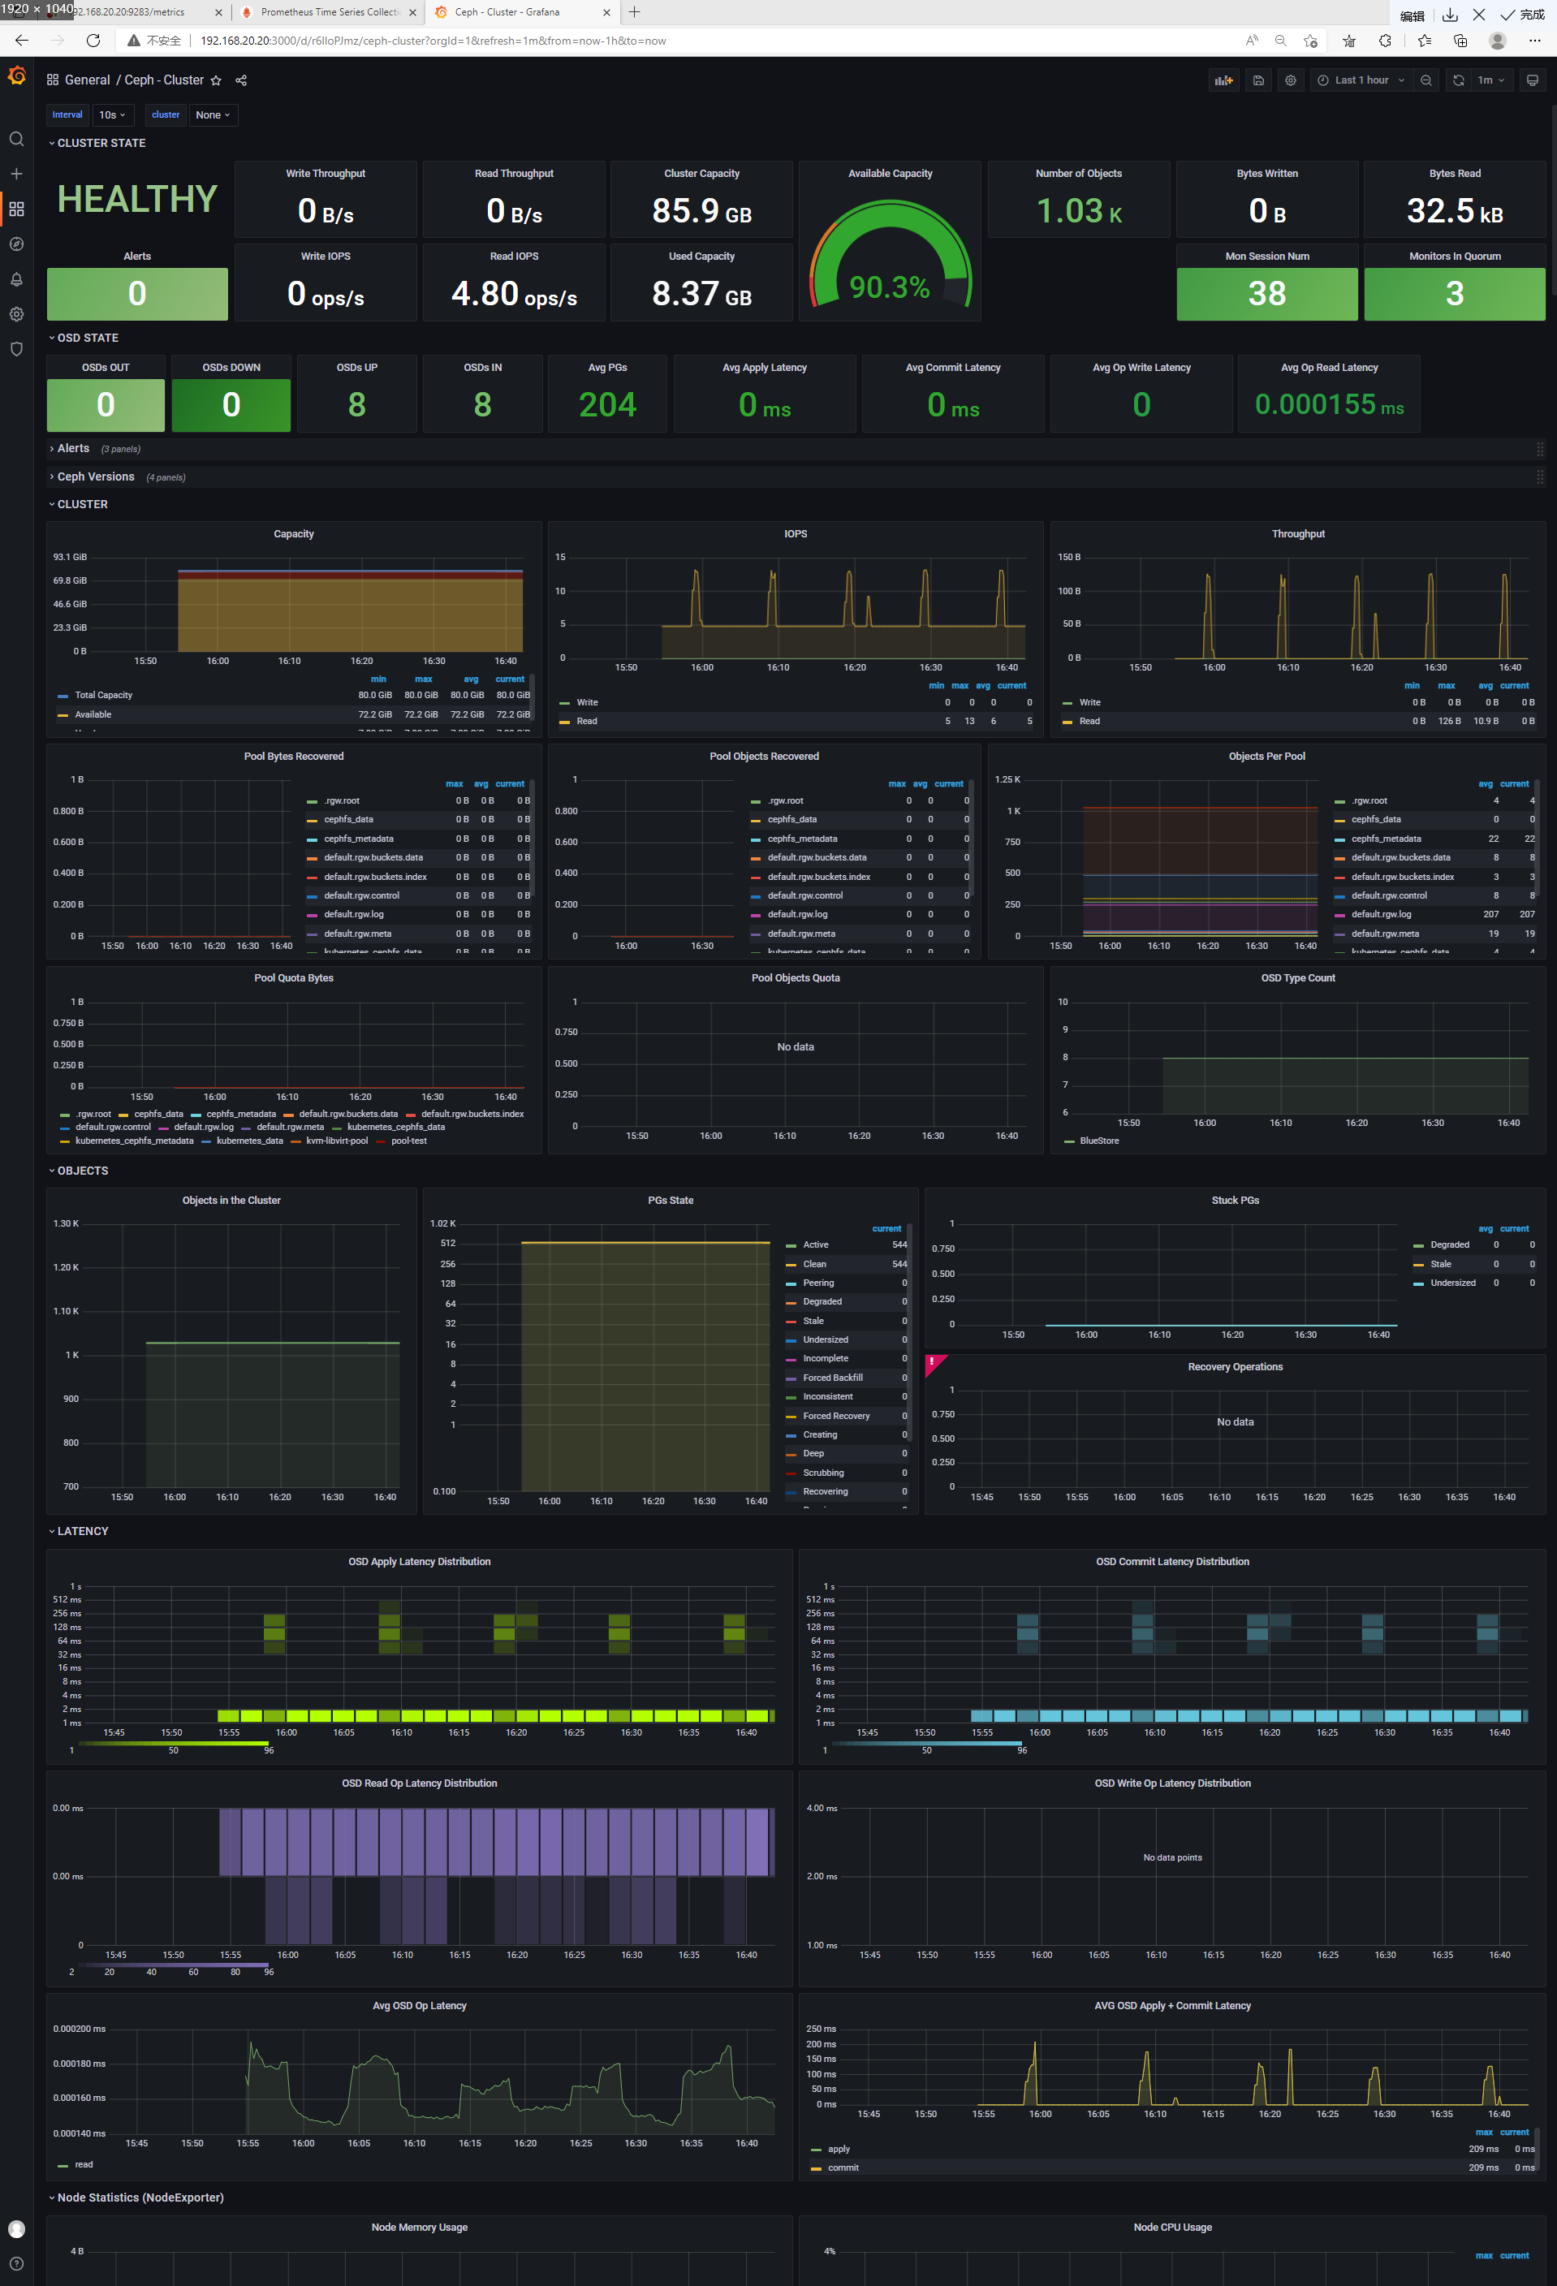Open the Server Admin shield icon
The height and width of the screenshot is (2286, 1557).
pyautogui.click(x=17, y=349)
